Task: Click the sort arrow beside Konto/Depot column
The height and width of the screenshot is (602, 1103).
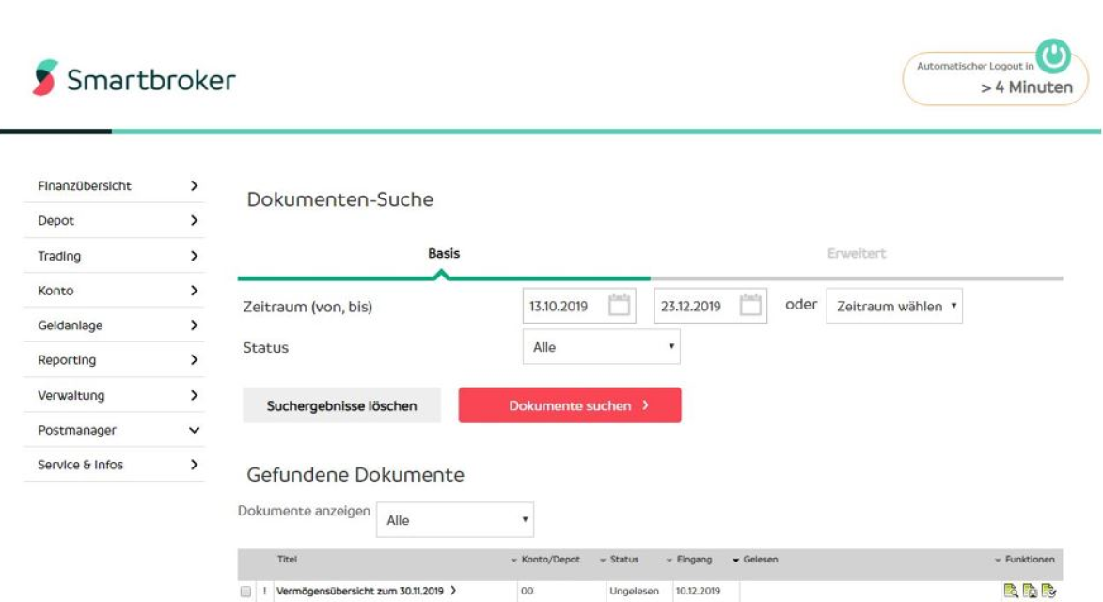Action: (x=513, y=561)
